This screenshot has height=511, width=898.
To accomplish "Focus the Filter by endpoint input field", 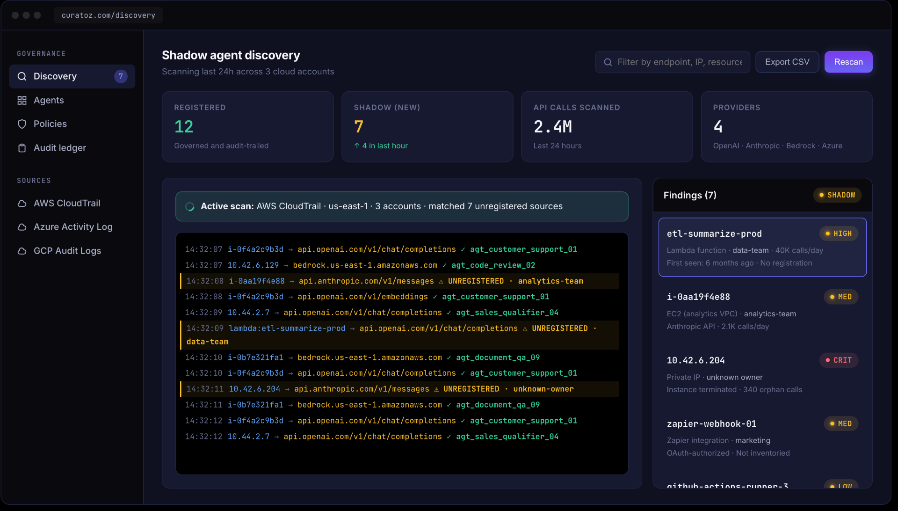I will point(673,62).
